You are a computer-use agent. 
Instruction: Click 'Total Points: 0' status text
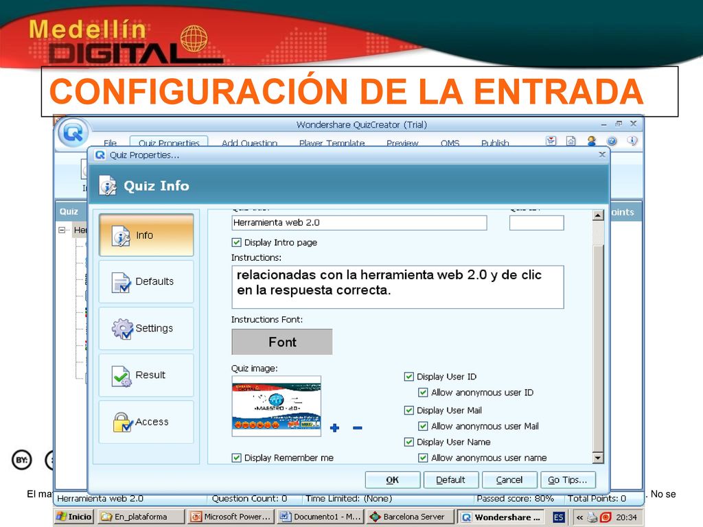pos(597,498)
